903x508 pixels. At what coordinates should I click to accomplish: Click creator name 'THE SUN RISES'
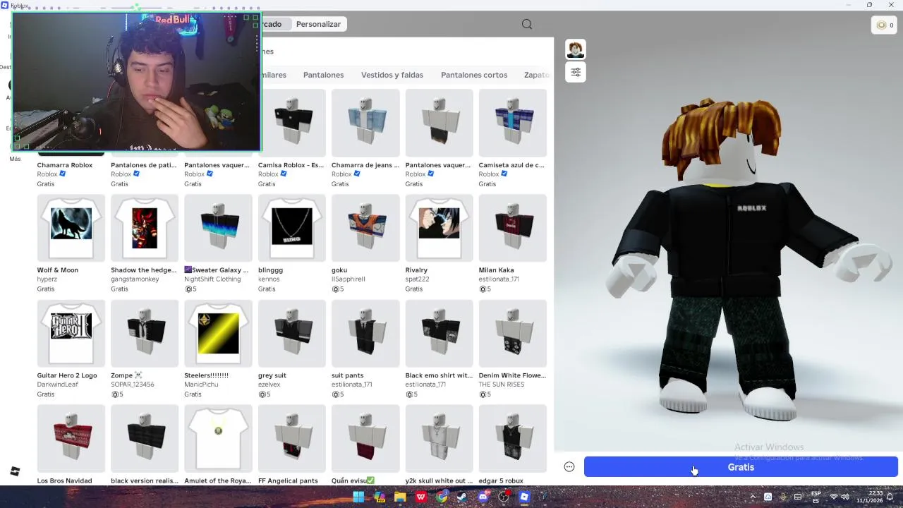(x=502, y=385)
